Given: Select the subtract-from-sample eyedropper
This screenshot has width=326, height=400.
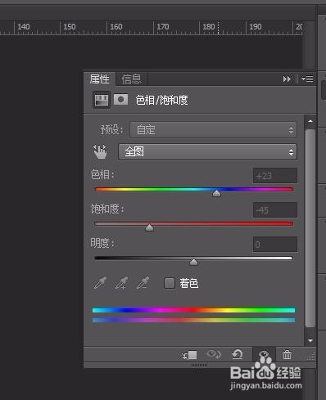Looking at the screenshot, I should pyautogui.click(x=143, y=283).
